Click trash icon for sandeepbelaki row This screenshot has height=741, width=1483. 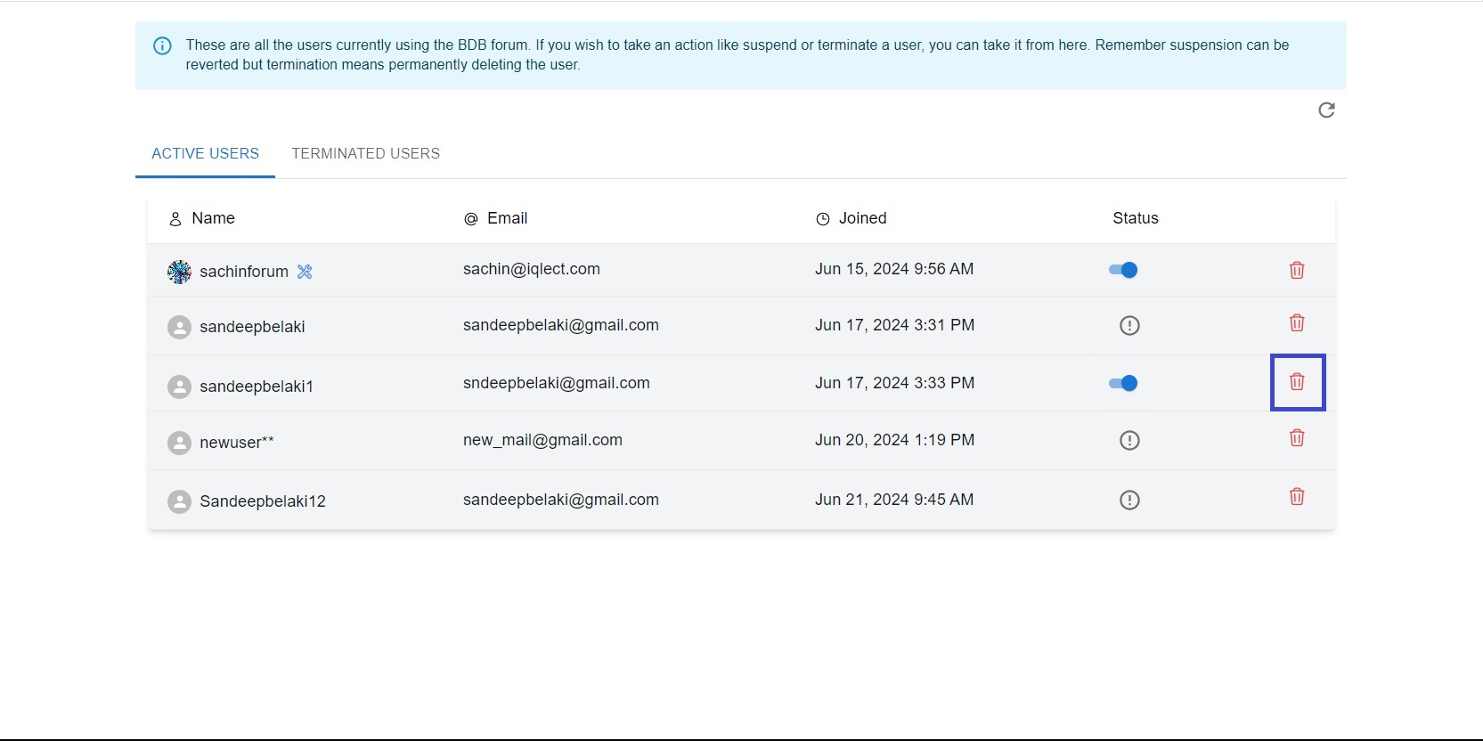pyautogui.click(x=1297, y=322)
